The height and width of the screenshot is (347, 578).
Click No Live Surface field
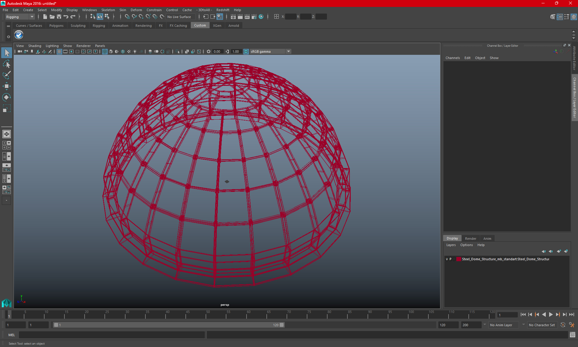pos(181,17)
